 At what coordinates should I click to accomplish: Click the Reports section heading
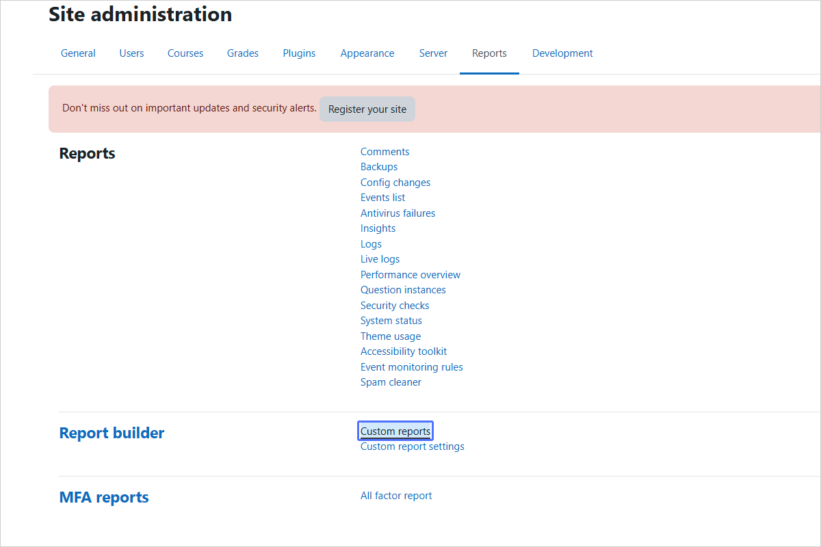pos(88,153)
